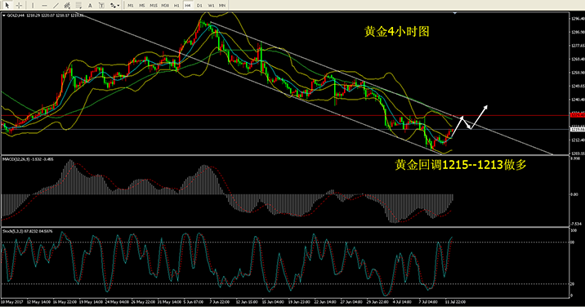Click the 22 Jun 14:00 date label
585x307 pixels.
[324, 302]
